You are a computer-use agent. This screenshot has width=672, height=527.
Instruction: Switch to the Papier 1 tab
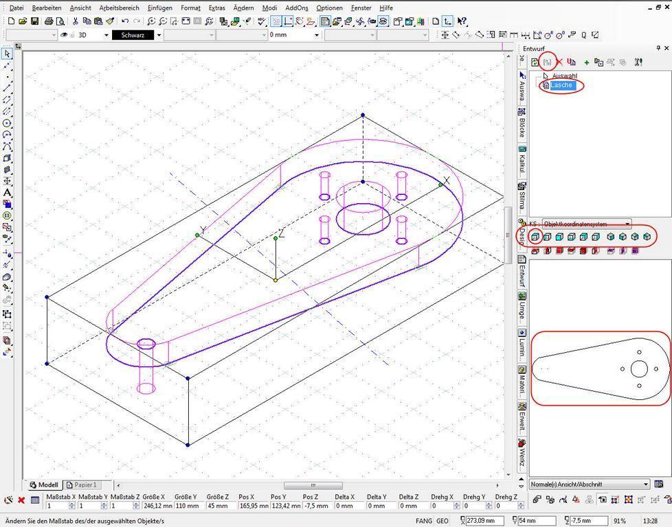(82, 485)
